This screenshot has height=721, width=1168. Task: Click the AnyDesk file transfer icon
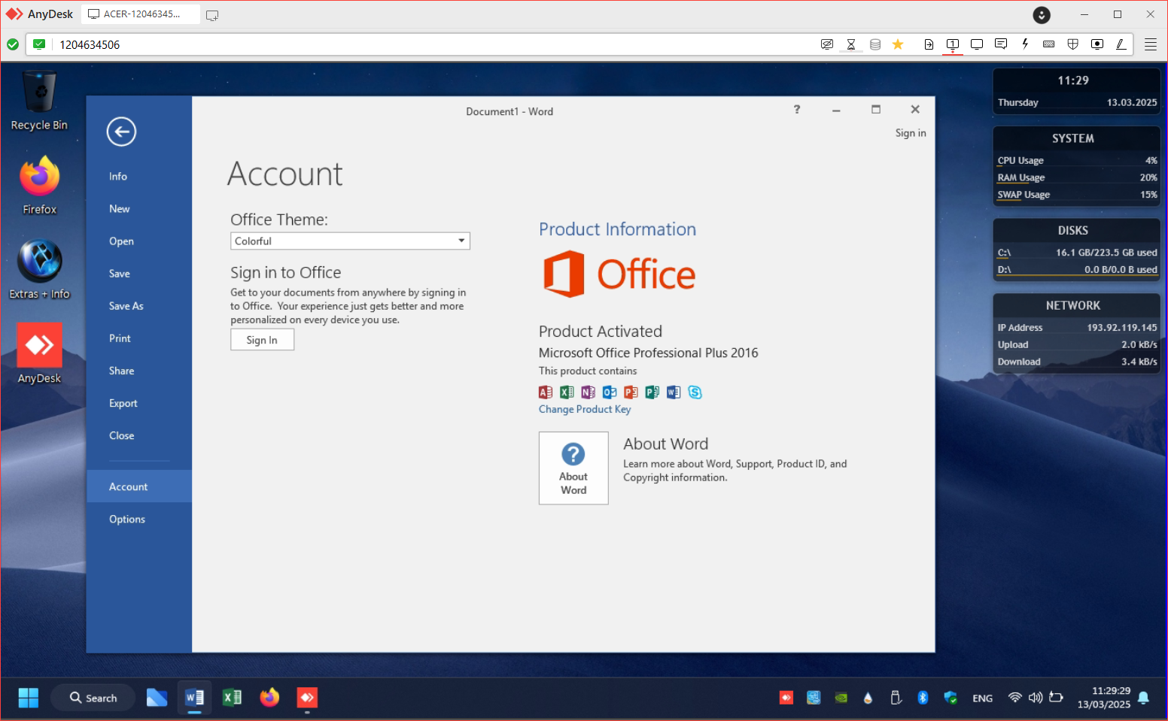coord(929,44)
